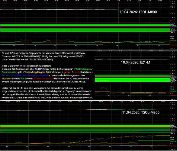Click the yellow "Verbindung längere Zeit inaktiv" text
177x151 pixels.
(41, 72)
